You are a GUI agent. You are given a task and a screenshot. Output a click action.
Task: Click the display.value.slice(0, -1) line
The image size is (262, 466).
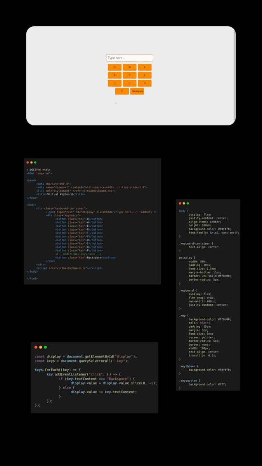(114, 383)
